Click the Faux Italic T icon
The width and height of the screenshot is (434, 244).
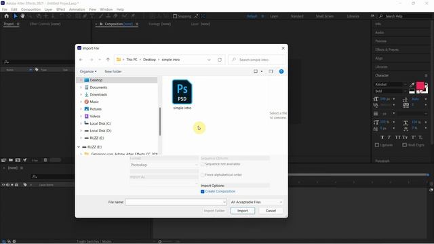(389, 137)
